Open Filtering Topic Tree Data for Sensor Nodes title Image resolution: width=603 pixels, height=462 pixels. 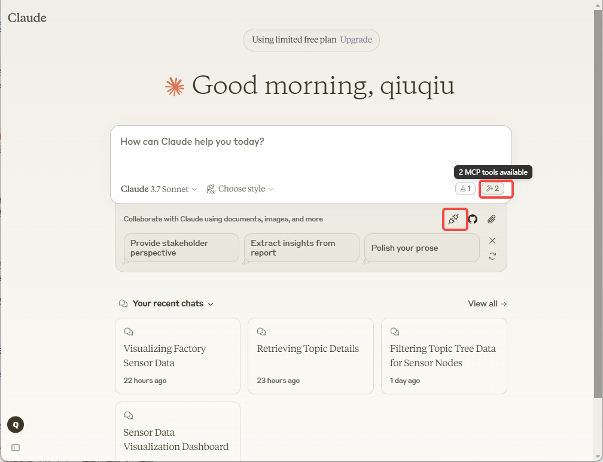[443, 356]
